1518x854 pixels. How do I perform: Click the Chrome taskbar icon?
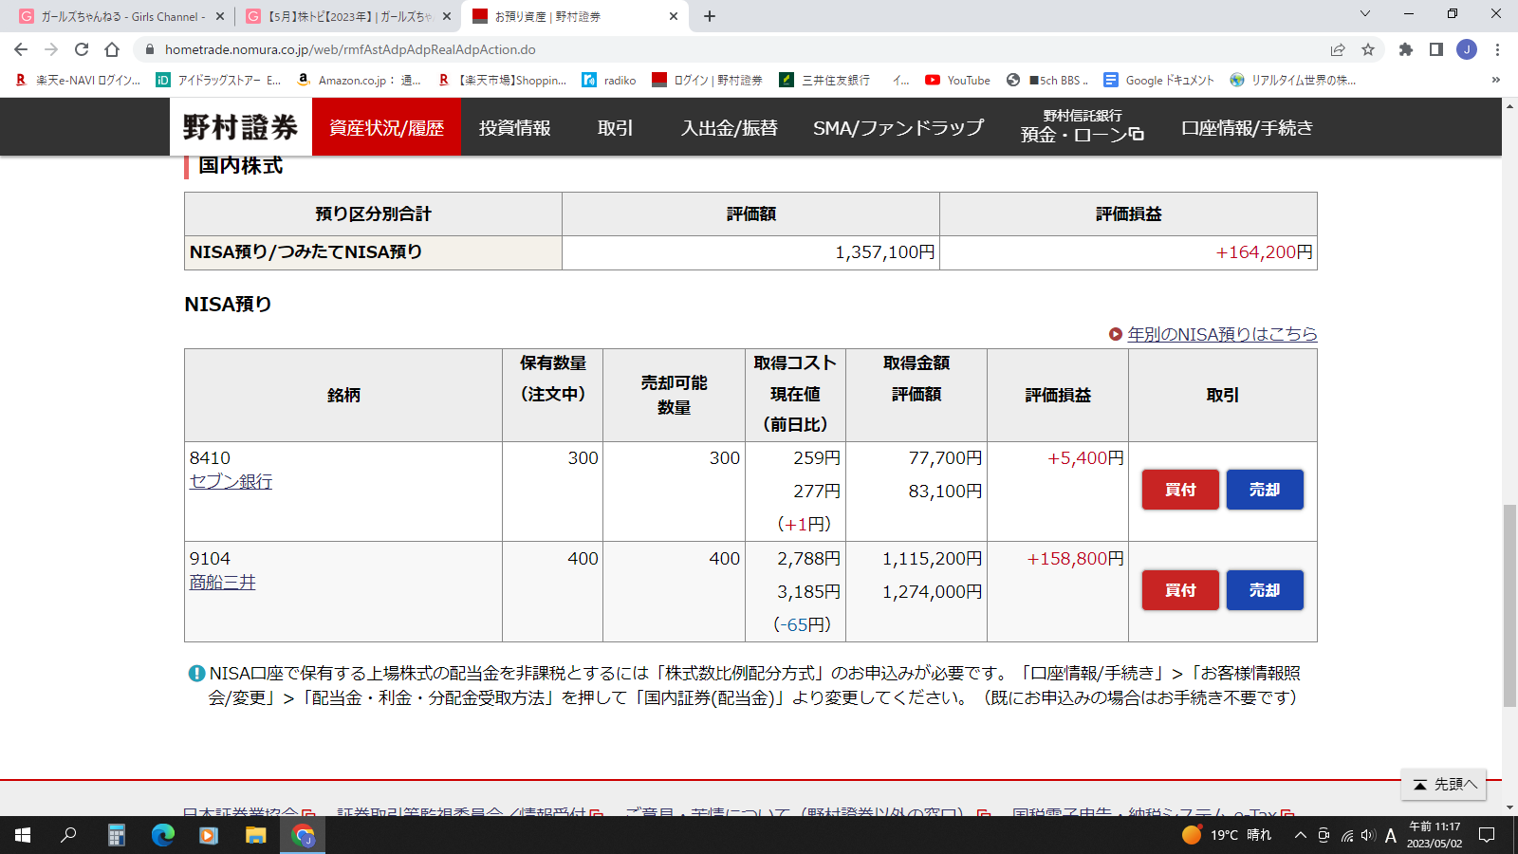click(x=303, y=835)
